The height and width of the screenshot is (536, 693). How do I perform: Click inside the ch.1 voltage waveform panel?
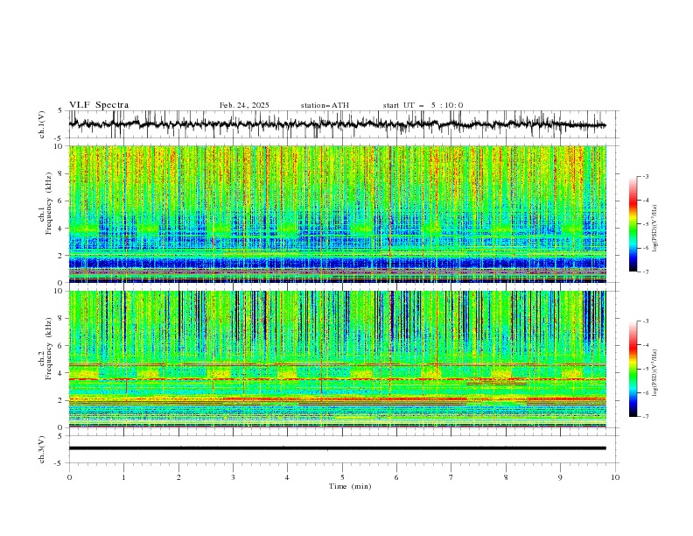click(x=343, y=124)
